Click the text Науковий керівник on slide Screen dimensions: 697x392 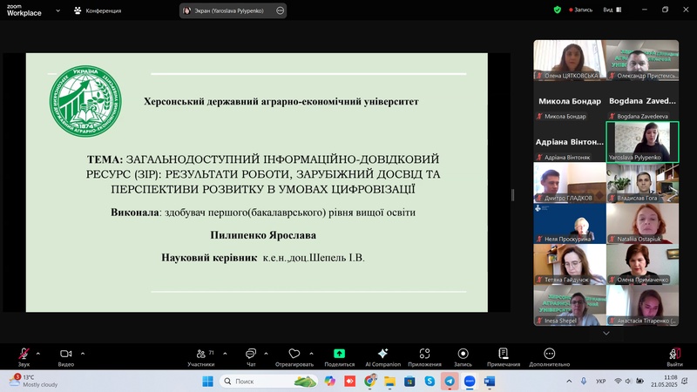(209, 258)
